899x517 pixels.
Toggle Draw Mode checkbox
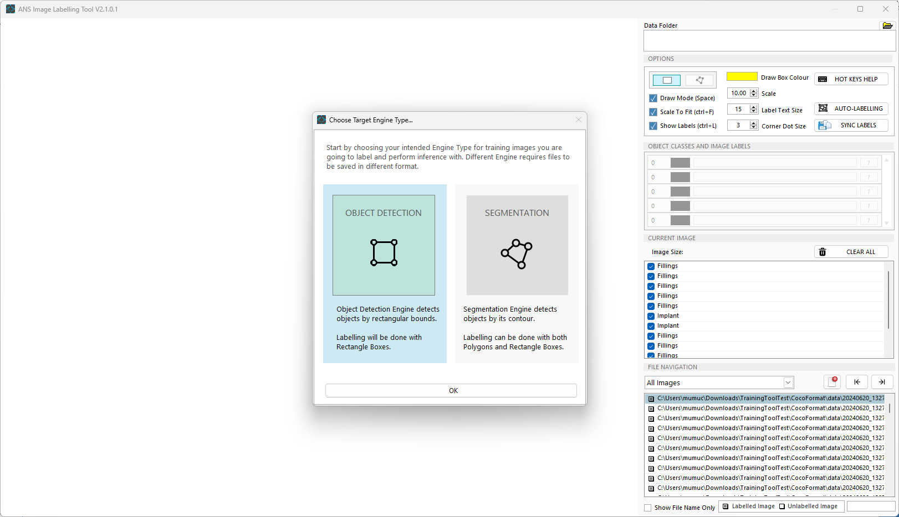[x=653, y=98]
